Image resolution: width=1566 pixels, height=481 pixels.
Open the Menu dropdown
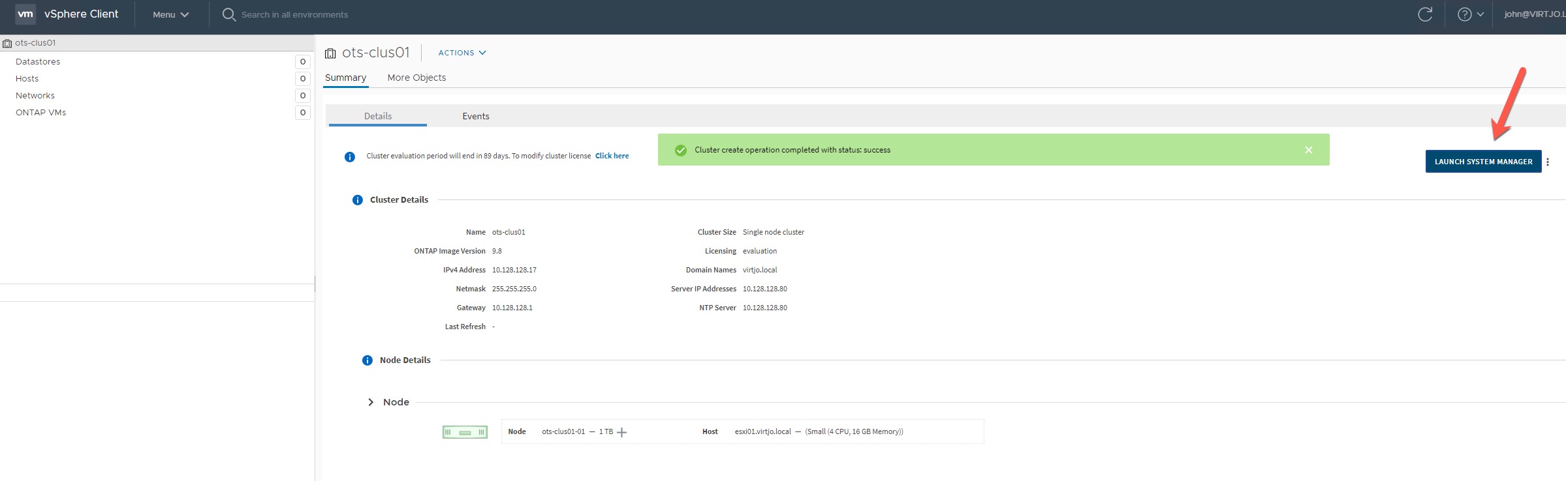pos(170,14)
